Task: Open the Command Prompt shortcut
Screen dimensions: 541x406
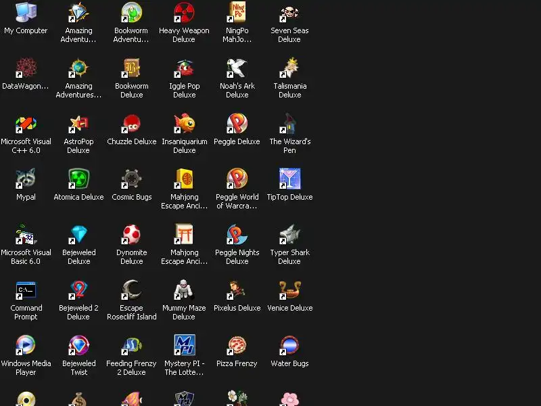Action: click(26, 290)
